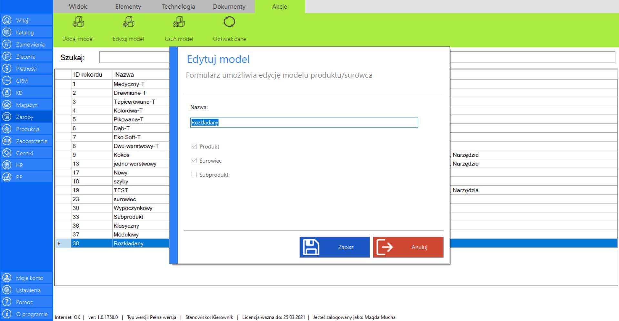
Task: Sort by the ID rekordu column header
Action: click(88, 75)
